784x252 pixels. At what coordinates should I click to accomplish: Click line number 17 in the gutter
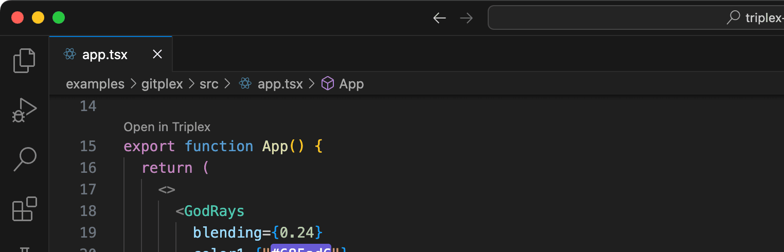[x=88, y=190]
